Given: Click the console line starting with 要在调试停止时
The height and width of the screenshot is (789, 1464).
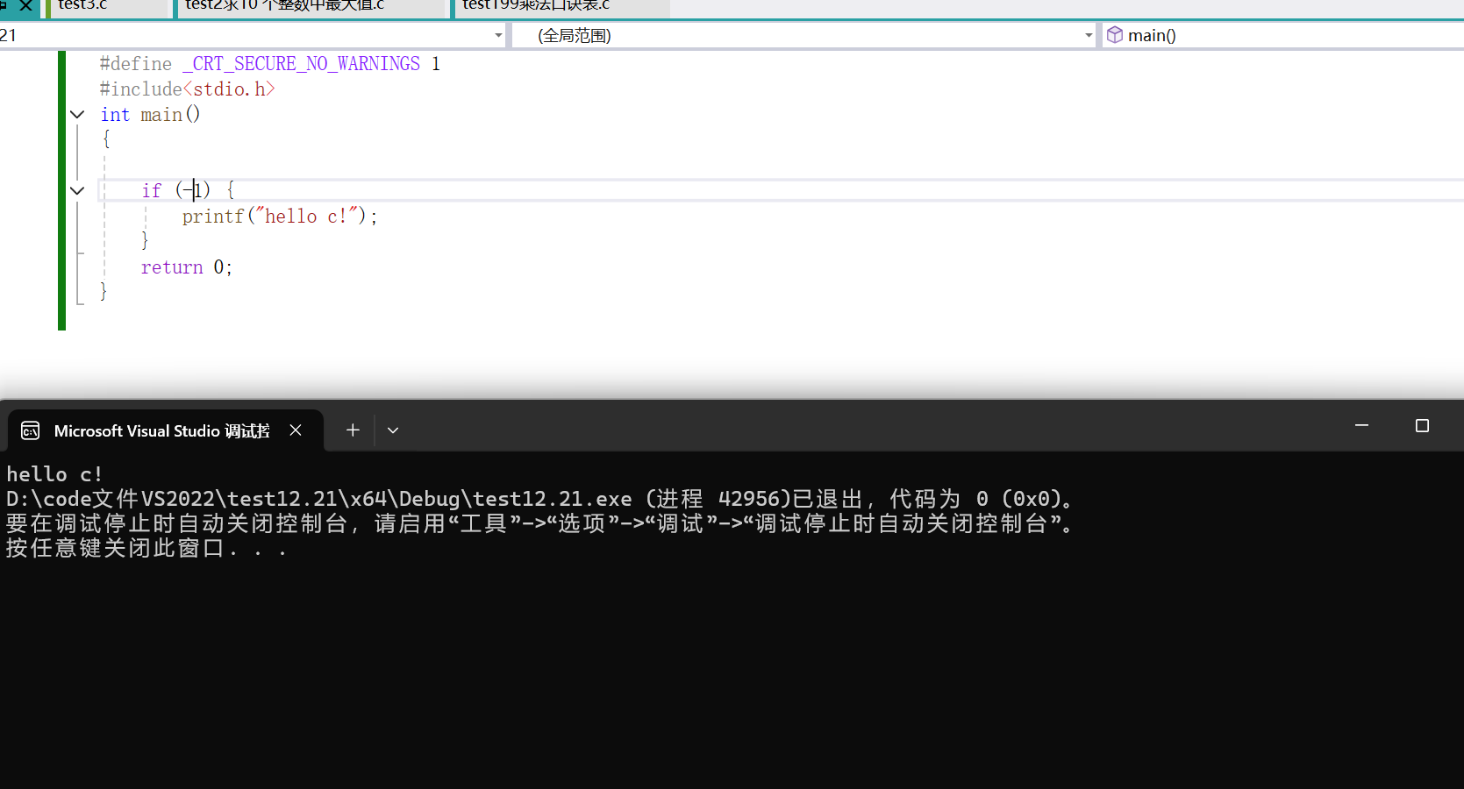Looking at the screenshot, I should coord(539,524).
